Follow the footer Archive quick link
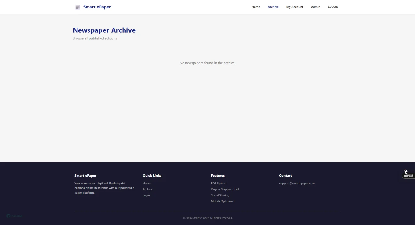The width and height of the screenshot is (415, 225). tap(147, 189)
